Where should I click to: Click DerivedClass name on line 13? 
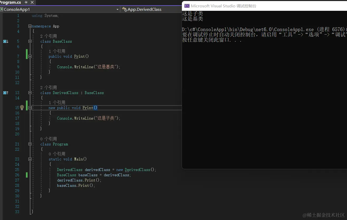65,93
